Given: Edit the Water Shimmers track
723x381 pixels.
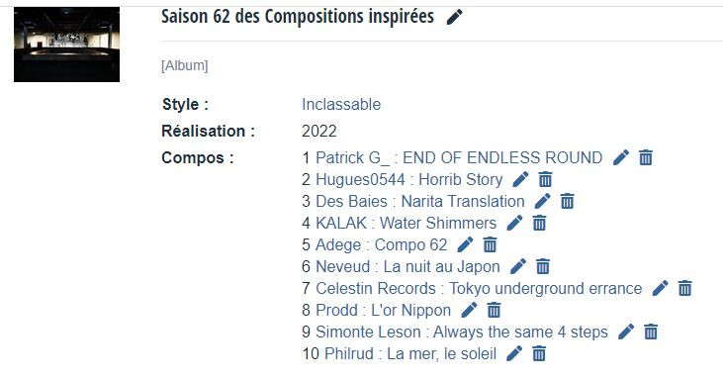Looking at the screenshot, I should click(514, 223).
